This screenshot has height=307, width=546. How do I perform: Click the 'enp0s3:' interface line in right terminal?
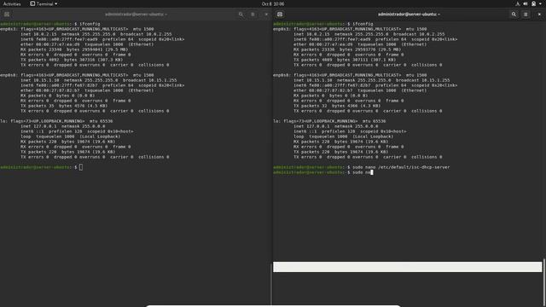click(x=350, y=29)
